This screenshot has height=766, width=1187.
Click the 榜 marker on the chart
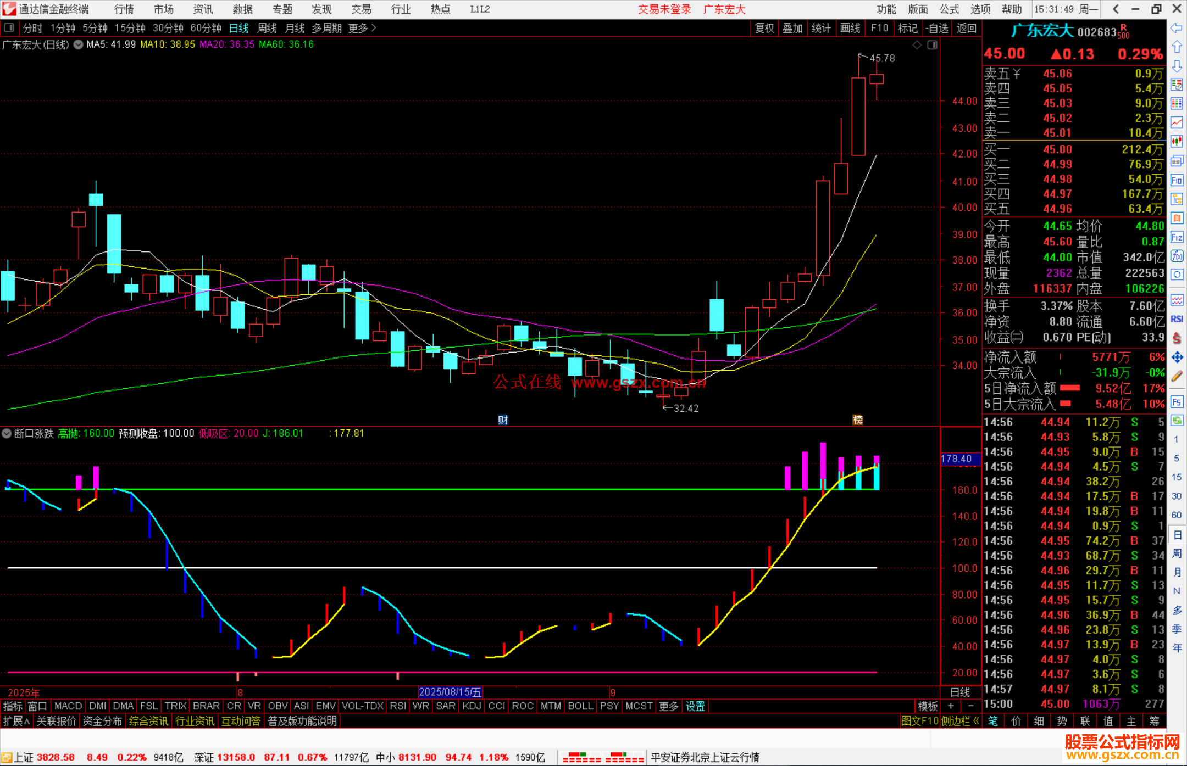(x=857, y=420)
